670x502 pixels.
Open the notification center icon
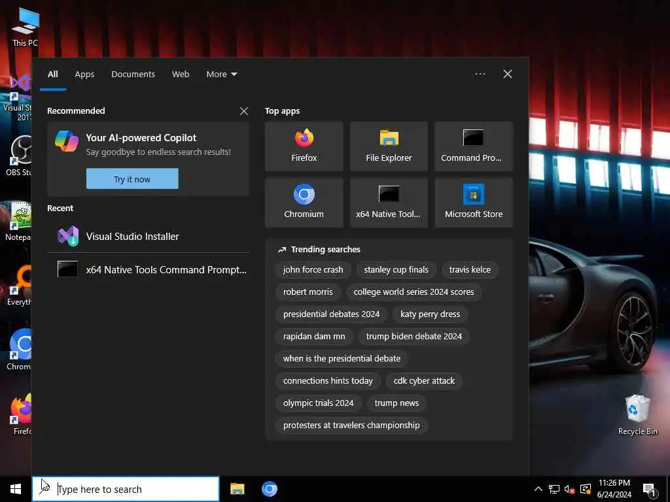click(648, 489)
